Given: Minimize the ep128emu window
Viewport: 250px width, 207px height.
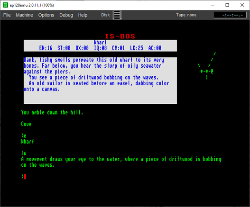Looking at the screenshot, I should coord(213,5).
